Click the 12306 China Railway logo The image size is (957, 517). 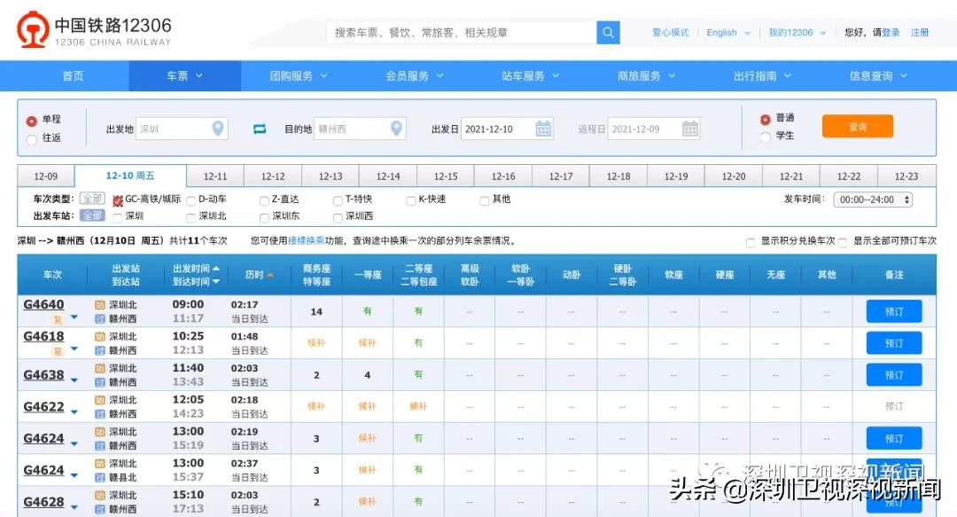(35, 28)
